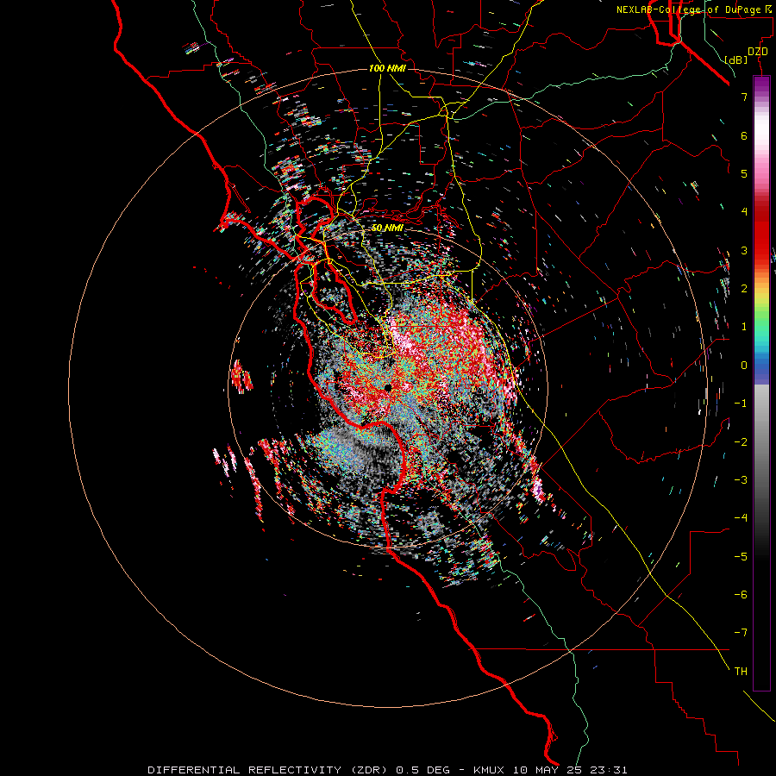Click the purple top end of the color bar
Image resolution: width=776 pixels, height=776 pixels.
[x=761, y=82]
